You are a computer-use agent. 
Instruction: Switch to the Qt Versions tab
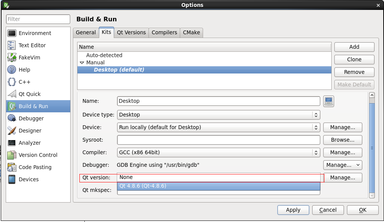click(131, 32)
